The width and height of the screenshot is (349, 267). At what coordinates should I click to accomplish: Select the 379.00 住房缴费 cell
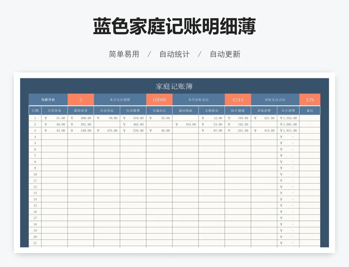click(x=133, y=118)
